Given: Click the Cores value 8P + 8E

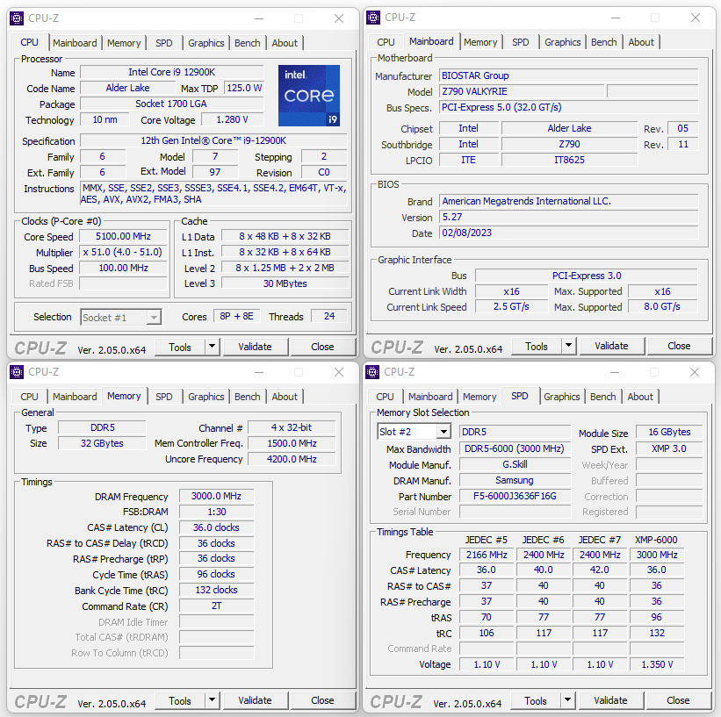Looking at the screenshot, I should pos(237,316).
